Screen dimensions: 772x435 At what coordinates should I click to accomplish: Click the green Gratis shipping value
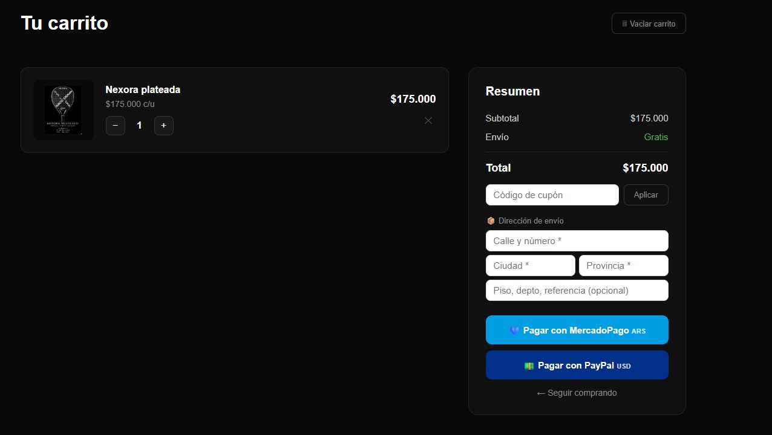pos(656,137)
